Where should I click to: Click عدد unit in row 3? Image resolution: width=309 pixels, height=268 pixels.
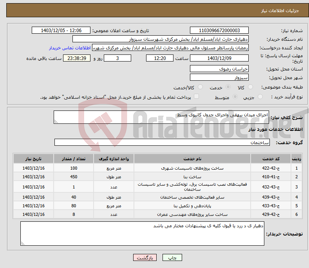point(114,187)
